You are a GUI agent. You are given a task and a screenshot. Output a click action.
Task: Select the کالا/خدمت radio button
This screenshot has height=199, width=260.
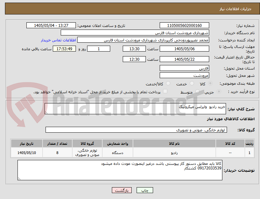pos(168,83)
